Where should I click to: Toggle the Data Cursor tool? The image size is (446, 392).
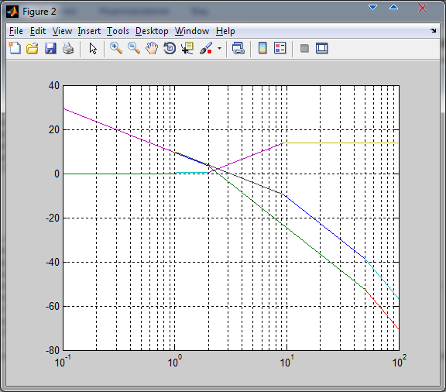pyautogui.click(x=187, y=48)
